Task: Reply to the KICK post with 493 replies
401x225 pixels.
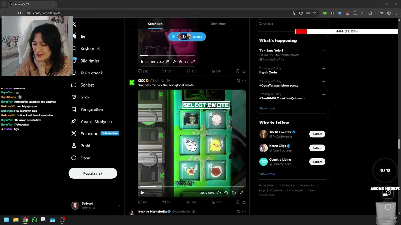Action: click(x=143, y=202)
